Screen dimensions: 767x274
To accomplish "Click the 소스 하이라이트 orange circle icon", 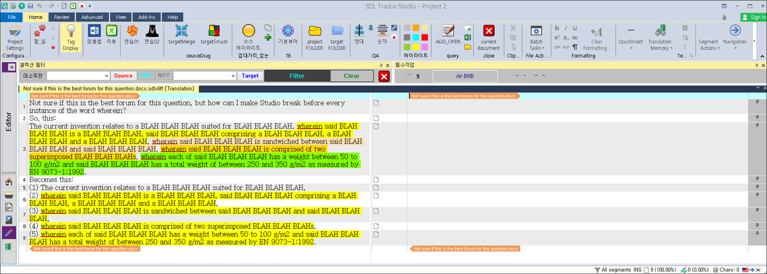I will (248, 38).
